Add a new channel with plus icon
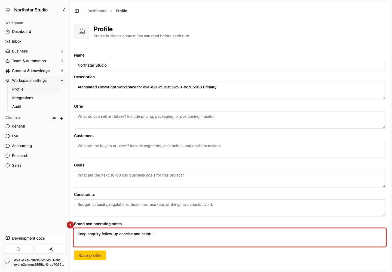Viewport: 392px width, 272px height. (62, 119)
